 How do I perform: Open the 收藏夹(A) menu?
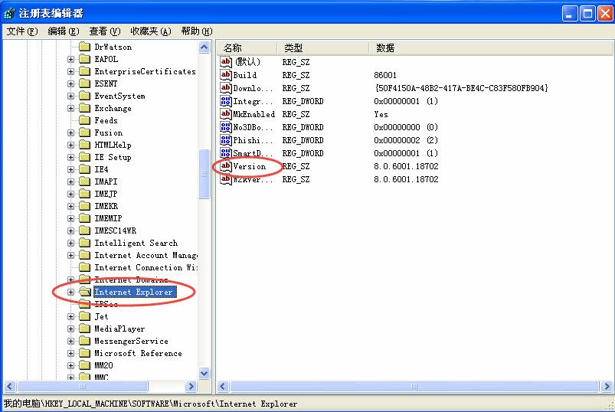[150, 31]
